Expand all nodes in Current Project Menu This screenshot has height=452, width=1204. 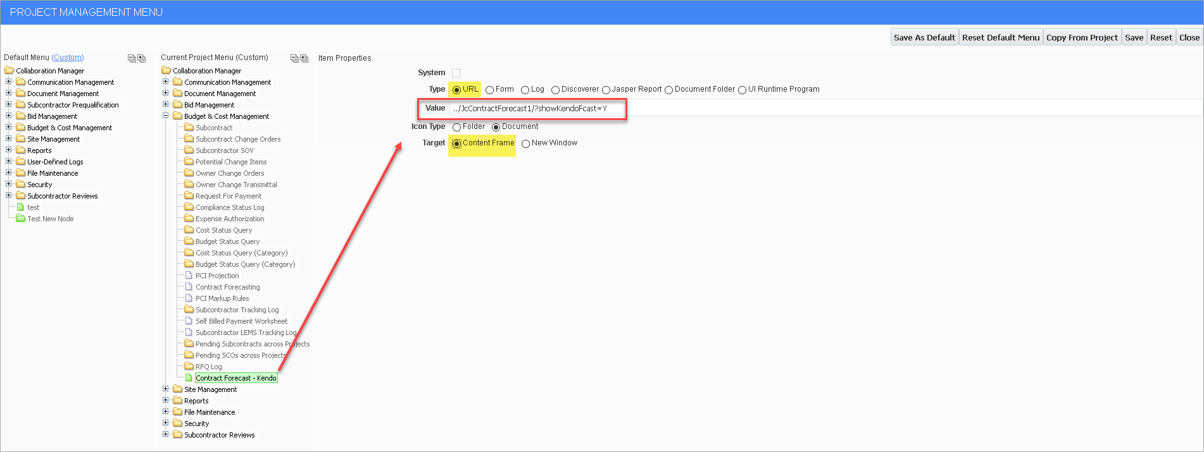click(304, 58)
